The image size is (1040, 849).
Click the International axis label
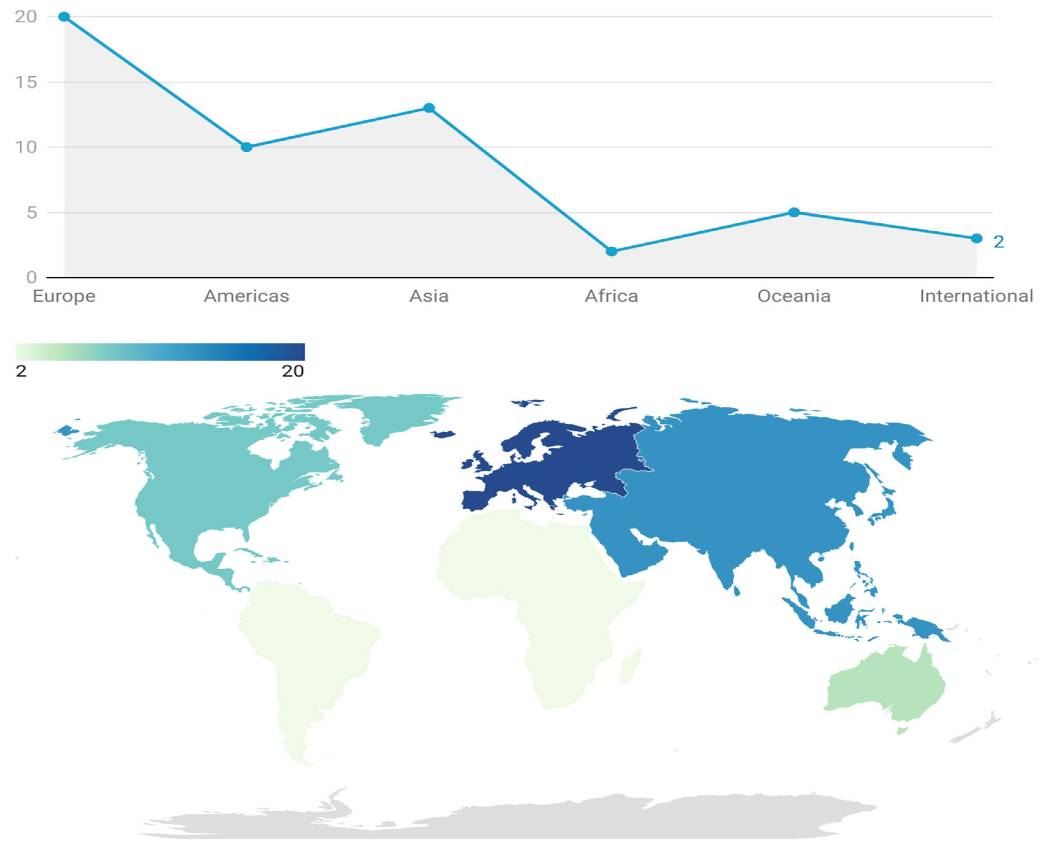click(976, 296)
